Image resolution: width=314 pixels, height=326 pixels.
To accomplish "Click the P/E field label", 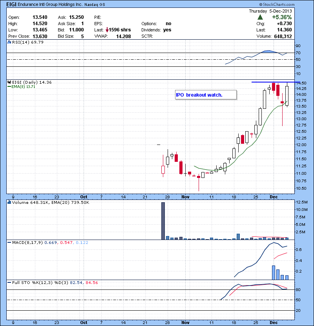I will click(98, 17).
